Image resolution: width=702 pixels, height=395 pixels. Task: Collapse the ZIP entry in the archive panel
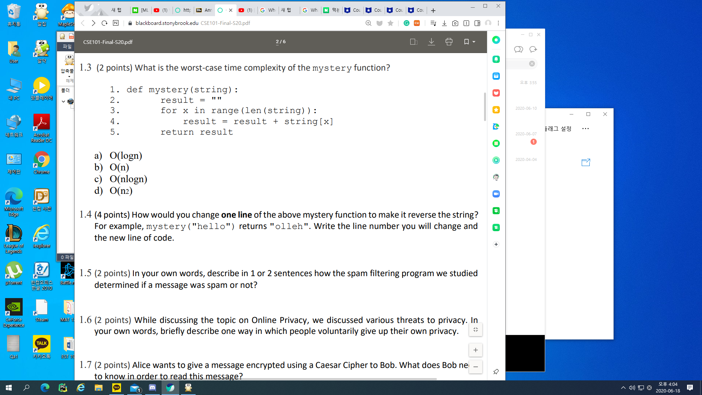click(x=63, y=102)
